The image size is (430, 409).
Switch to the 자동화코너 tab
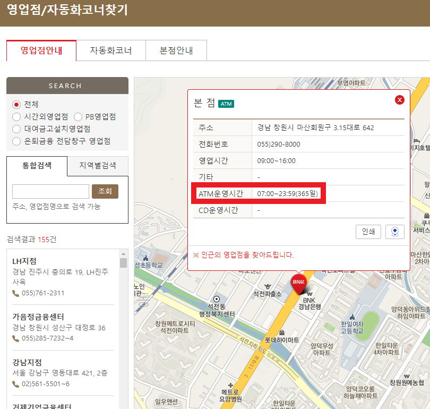coord(111,50)
